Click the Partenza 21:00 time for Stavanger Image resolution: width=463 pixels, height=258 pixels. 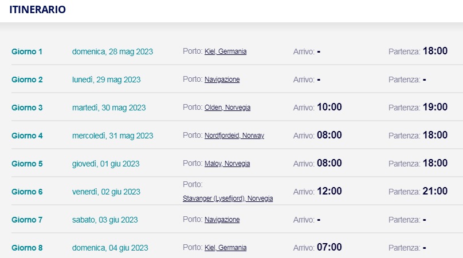(435, 190)
